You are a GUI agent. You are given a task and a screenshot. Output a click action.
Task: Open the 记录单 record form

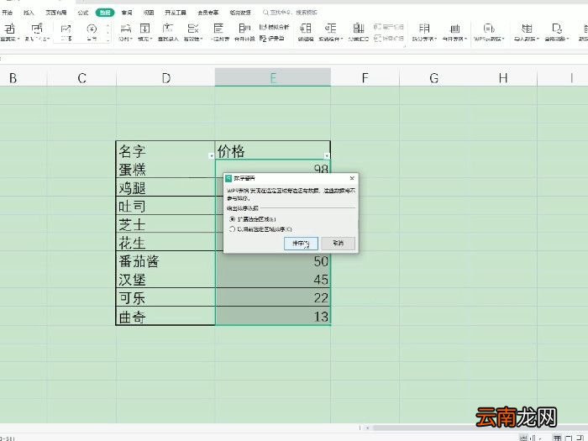pos(272,38)
